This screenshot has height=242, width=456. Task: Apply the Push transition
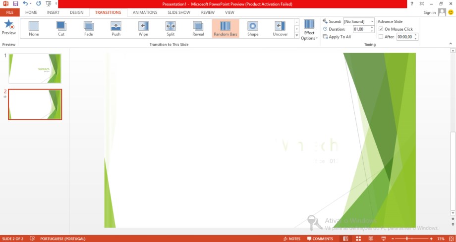click(x=115, y=29)
